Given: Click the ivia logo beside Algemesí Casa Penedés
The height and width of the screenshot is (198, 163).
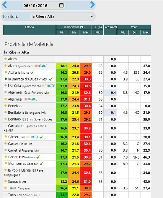Looking at the screenshot, I should coord(46,93).
